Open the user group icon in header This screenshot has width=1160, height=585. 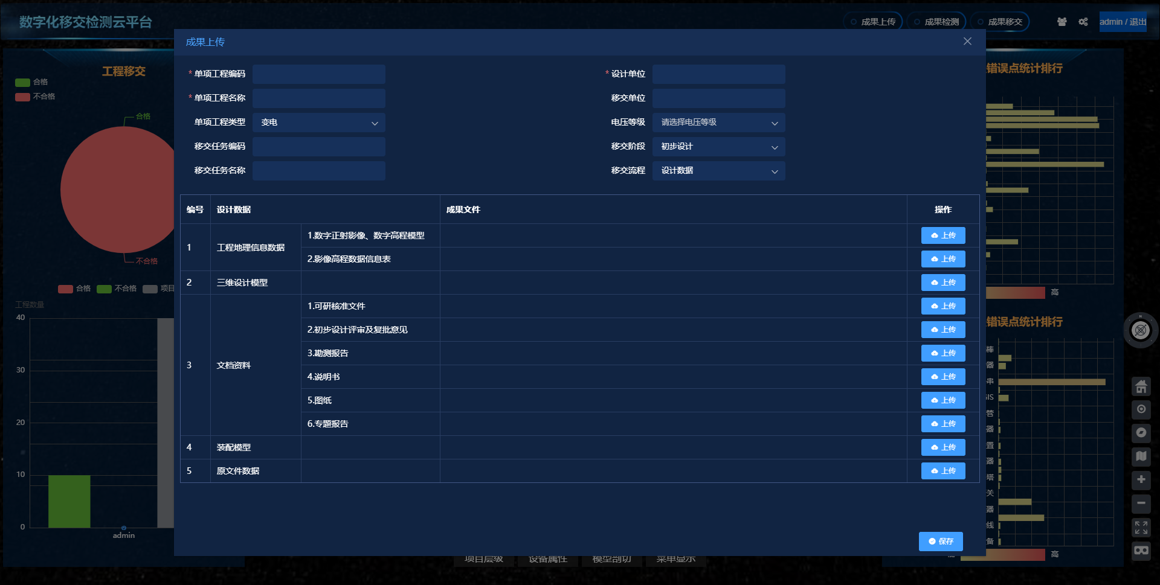pyautogui.click(x=1062, y=22)
